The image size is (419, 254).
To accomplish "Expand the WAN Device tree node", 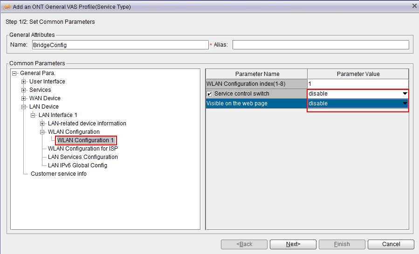I will [x=24, y=98].
